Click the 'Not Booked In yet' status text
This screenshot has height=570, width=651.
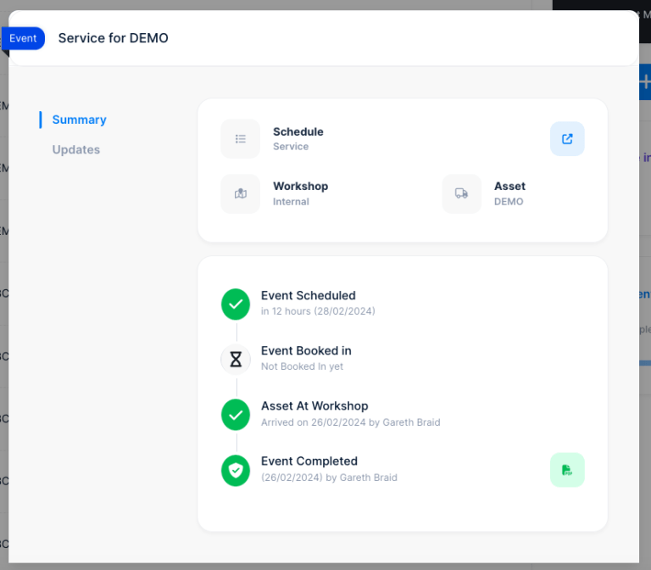(302, 367)
